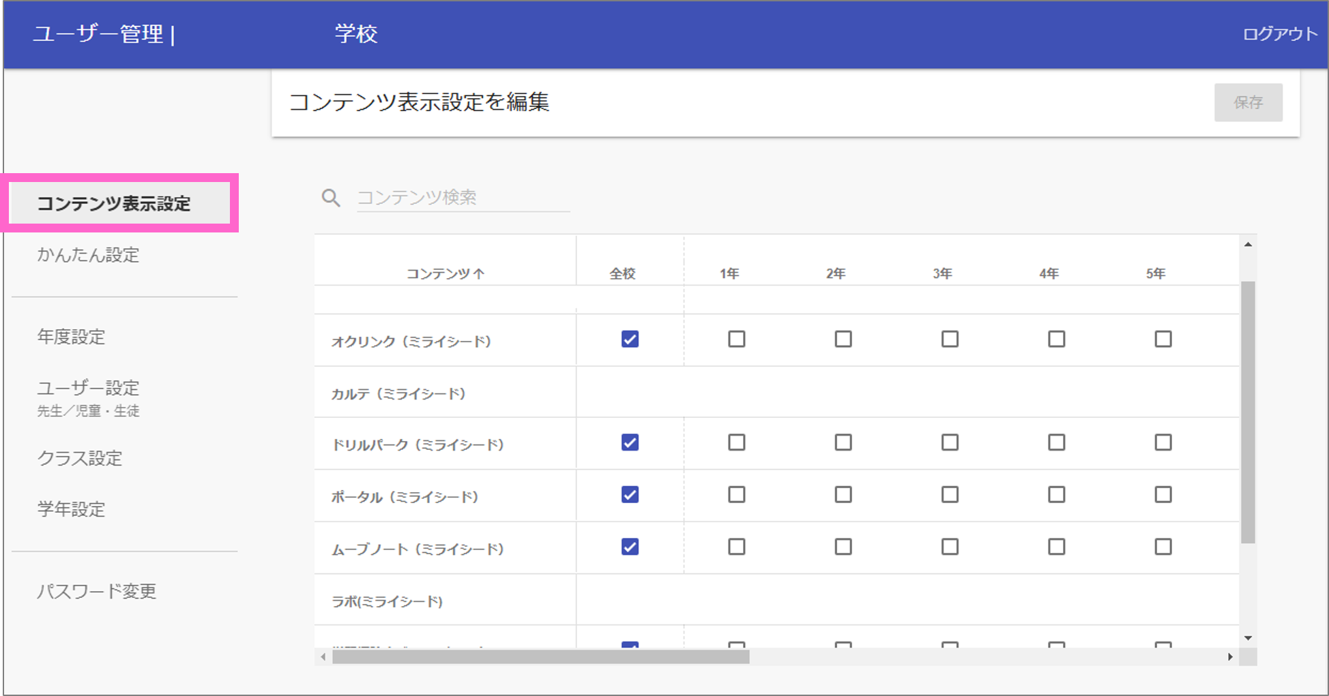Enable 4年 checkbox for ポータル
Viewport: 1329px width, 696px height.
click(1056, 495)
